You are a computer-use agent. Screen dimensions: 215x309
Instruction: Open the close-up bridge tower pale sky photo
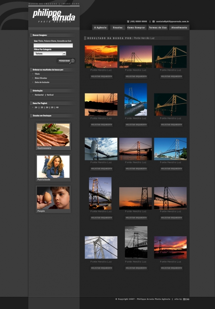click(x=101, y=248)
